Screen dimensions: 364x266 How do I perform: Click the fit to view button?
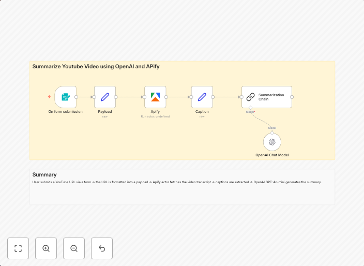pos(18,248)
